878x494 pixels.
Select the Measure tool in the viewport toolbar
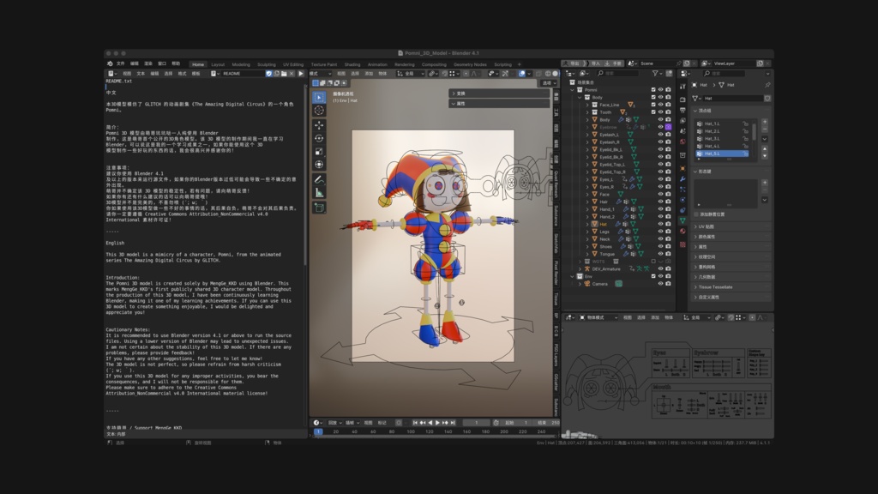318,191
